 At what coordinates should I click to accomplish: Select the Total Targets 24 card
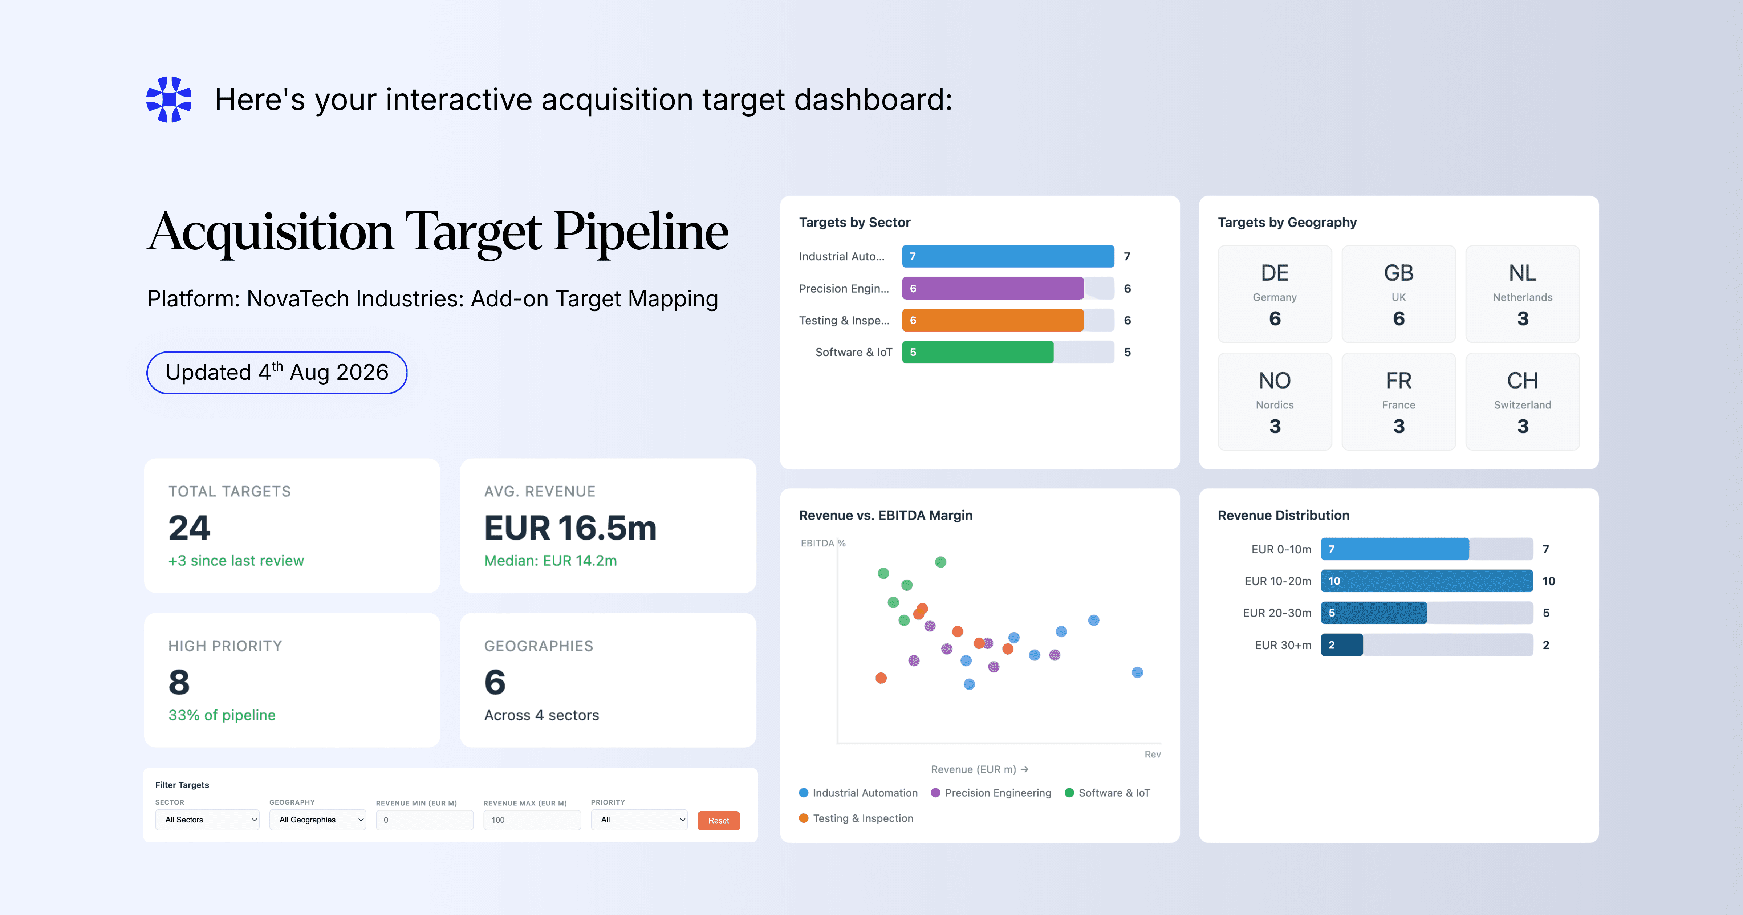pyautogui.click(x=292, y=526)
